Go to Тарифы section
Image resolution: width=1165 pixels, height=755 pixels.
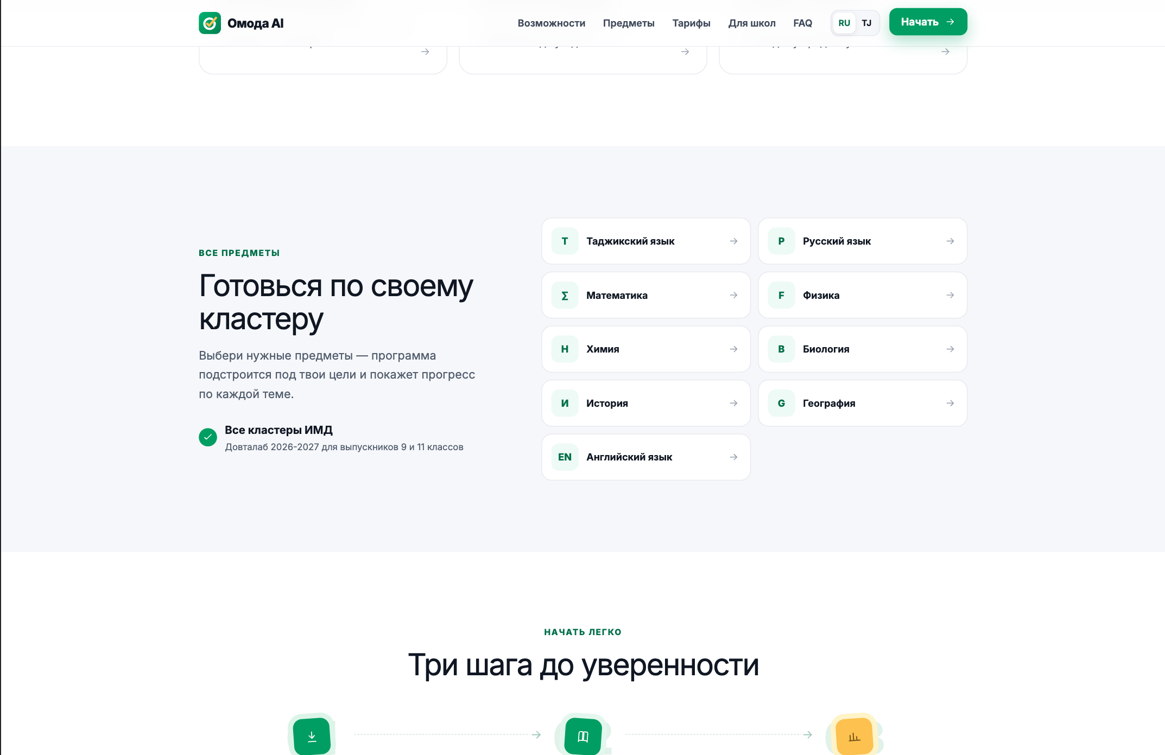point(691,23)
